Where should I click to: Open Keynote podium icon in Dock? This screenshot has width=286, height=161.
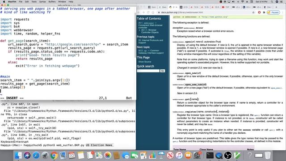pos(161,156)
